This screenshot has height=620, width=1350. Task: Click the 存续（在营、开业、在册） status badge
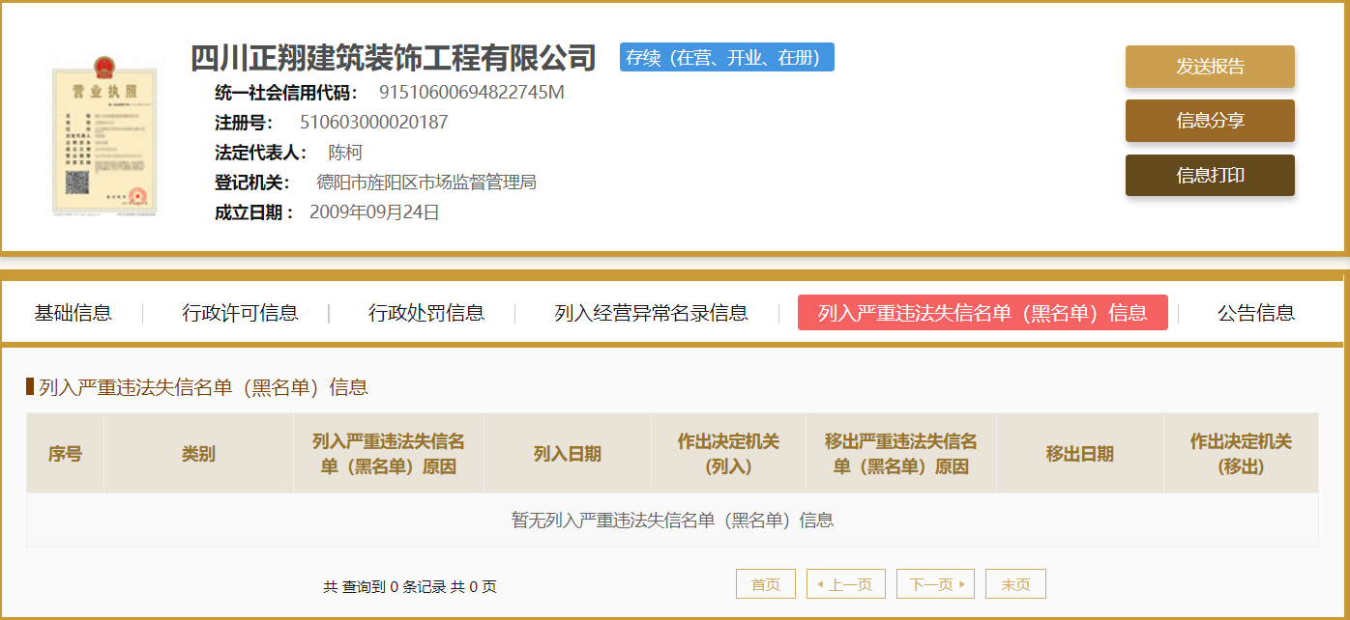726,57
